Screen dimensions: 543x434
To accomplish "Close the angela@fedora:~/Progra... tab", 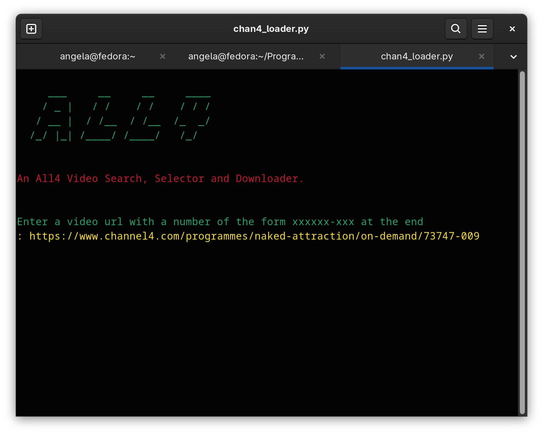I will coord(322,56).
